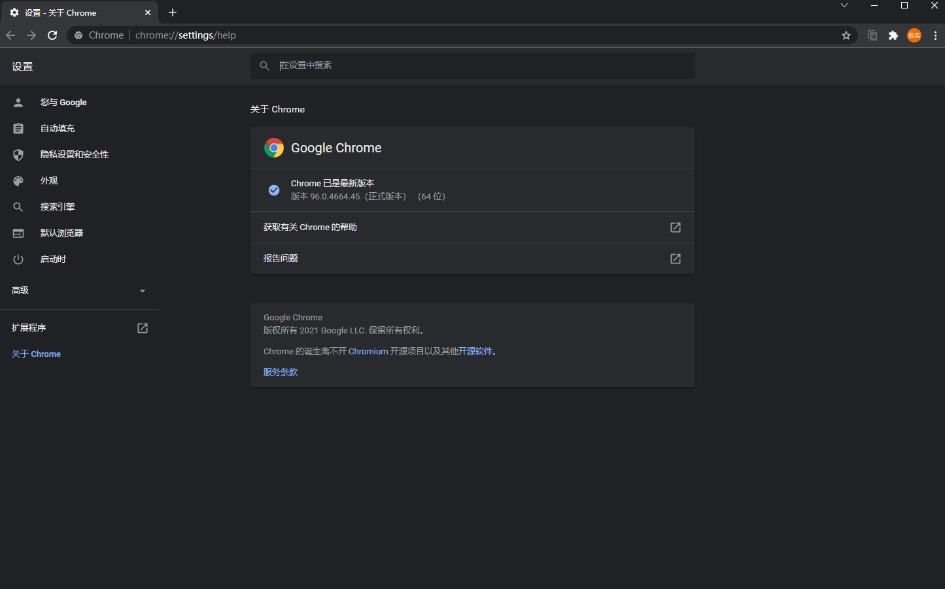Viewport: 945px width, 589px height.
Task: Open the reading list icon in toolbar
Action: [x=872, y=35]
